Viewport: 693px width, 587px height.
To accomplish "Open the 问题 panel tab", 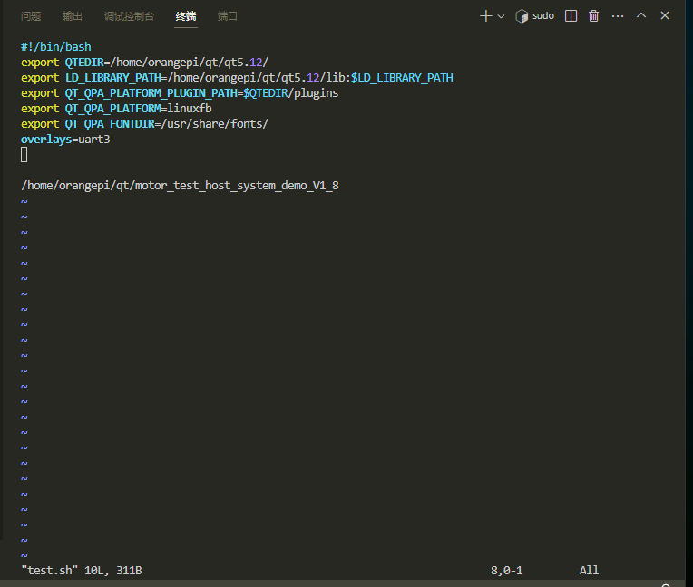I will (x=31, y=16).
